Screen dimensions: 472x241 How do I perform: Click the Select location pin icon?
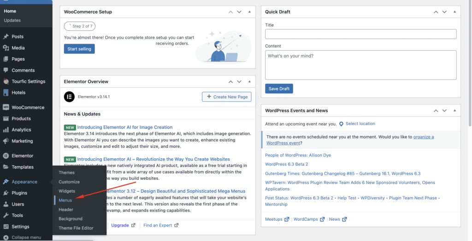tap(342, 124)
